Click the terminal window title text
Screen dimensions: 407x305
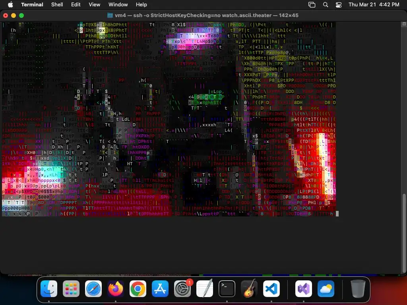[x=207, y=15]
